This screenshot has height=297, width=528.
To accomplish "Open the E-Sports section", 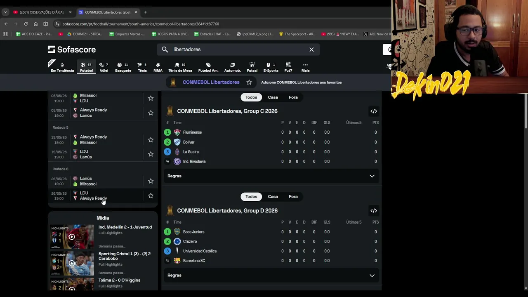I will pyautogui.click(x=271, y=67).
